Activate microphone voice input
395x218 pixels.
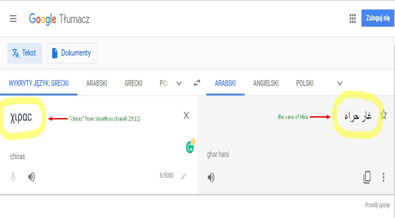(13, 177)
